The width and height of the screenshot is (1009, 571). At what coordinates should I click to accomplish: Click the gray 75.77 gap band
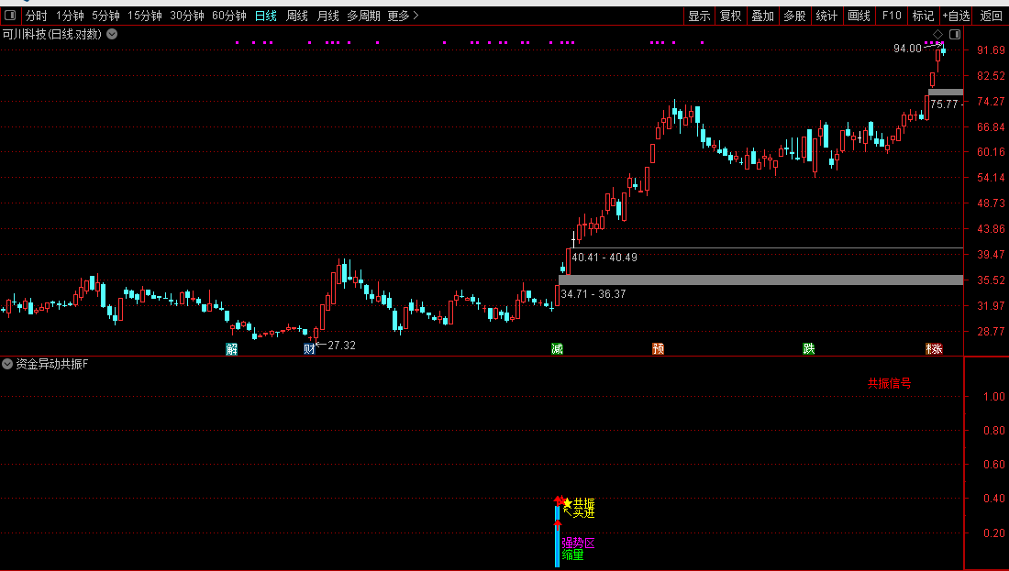tap(946, 93)
